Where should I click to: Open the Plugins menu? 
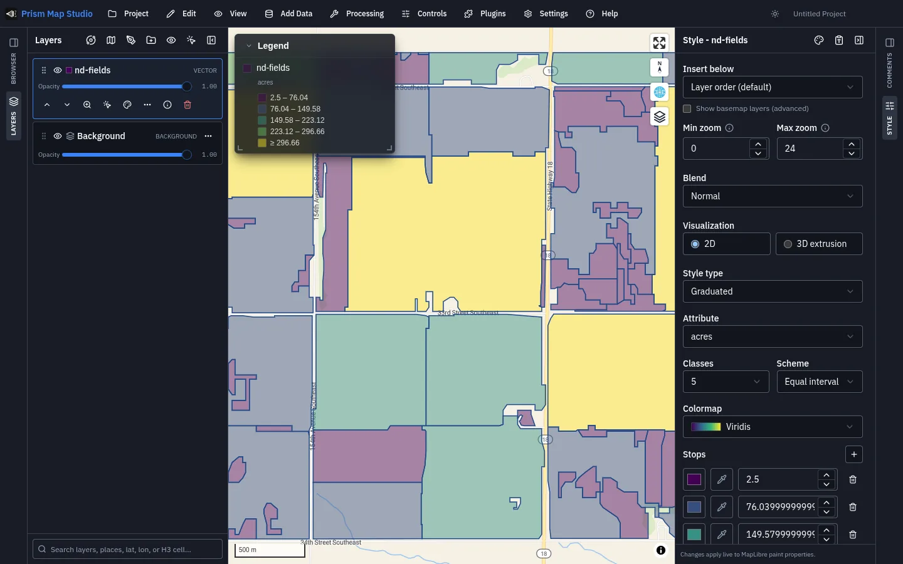(x=485, y=14)
